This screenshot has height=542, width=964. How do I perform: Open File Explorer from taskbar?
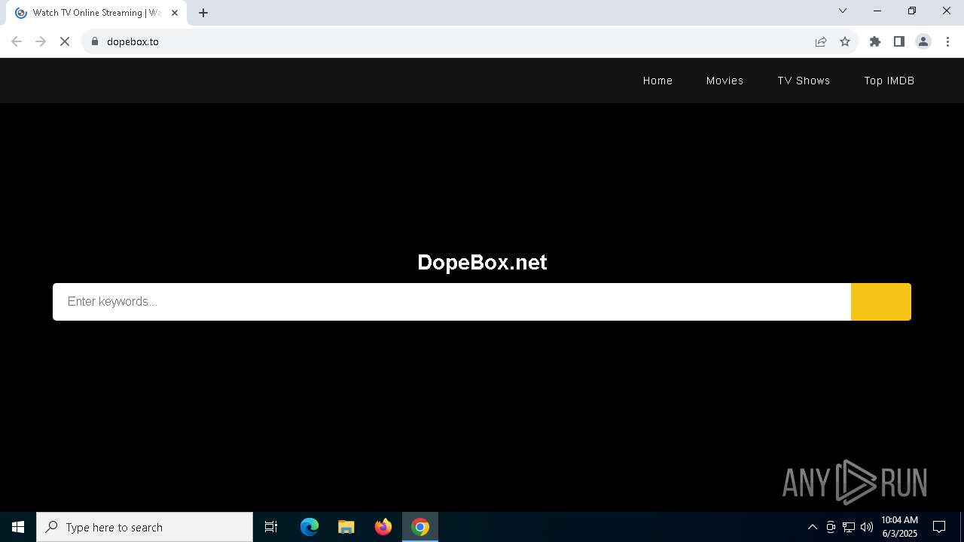click(346, 527)
